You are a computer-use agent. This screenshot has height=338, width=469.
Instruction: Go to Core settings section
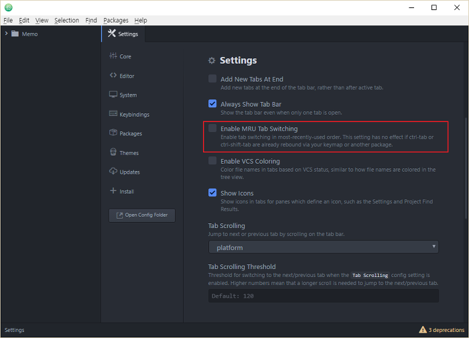(x=125, y=56)
